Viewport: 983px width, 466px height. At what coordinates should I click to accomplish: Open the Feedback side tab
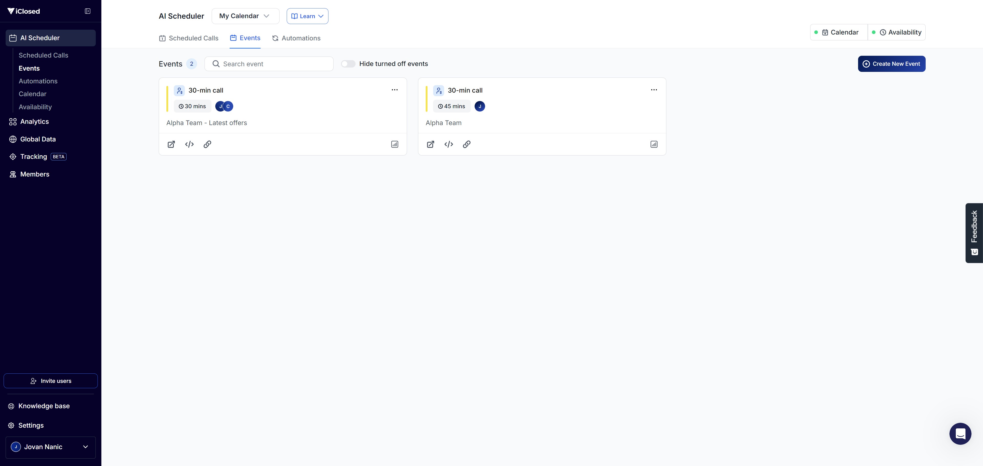point(974,233)
